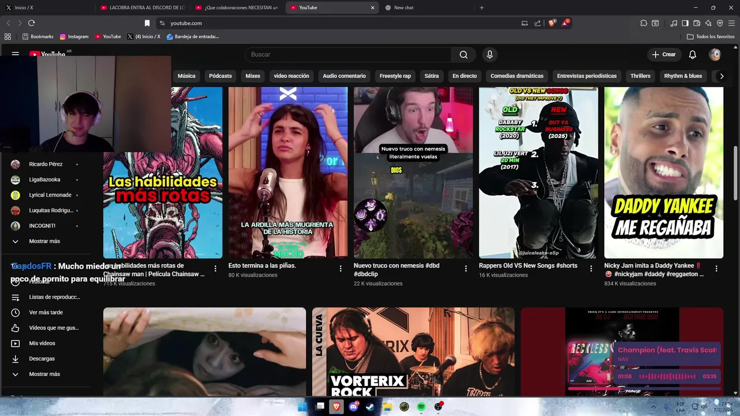This screenshot has width=740, height=416.
Task: Open Ver más tarde in sidebar
Action: click(46, 313)
